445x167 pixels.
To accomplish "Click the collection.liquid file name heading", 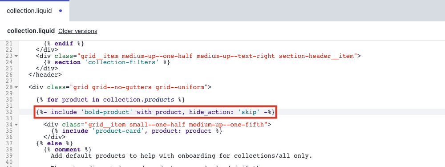I will [x=31, y=31].
